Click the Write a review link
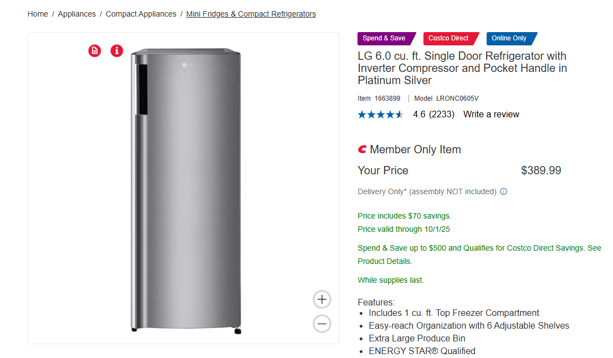The height and width of the screenshot is (358, 613). [491, 115]
